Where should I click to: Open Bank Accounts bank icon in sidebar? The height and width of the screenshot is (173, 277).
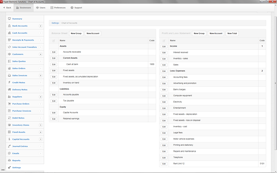click(9, 26)
